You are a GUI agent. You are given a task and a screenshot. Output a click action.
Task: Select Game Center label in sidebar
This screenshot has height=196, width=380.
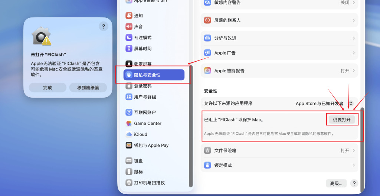click(148, 123)
